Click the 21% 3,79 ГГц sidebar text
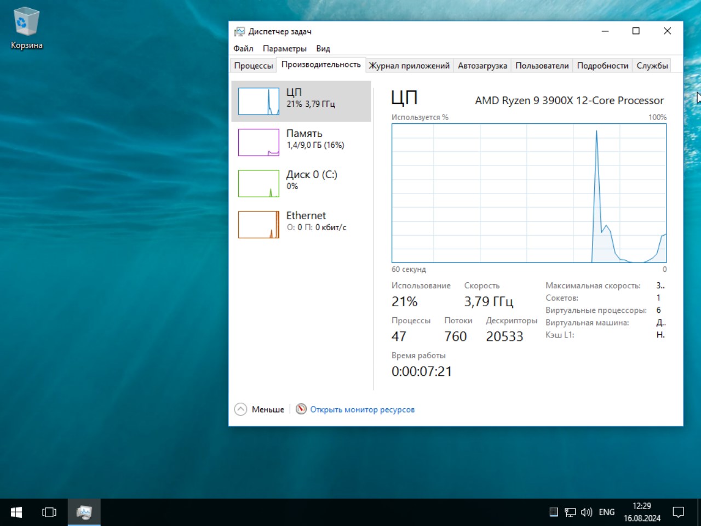Screen dimensions: 701x526 pos(311,104)
